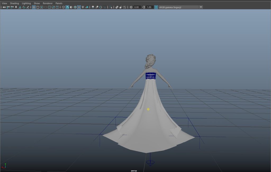Screen dimensions: 271x172
Task: Click the Image Plane icon
Action: (20, 7)
